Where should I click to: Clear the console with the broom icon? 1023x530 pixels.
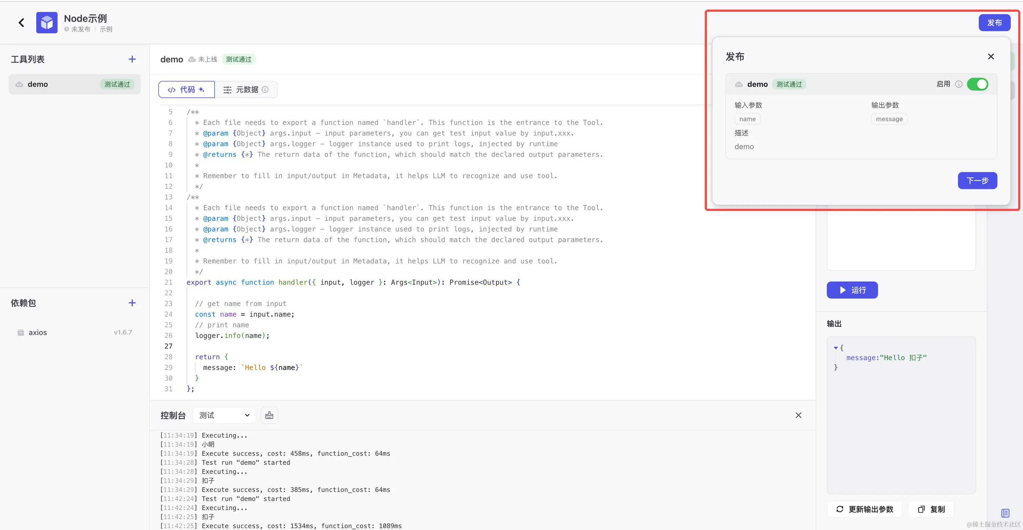[x=269, y=415]
